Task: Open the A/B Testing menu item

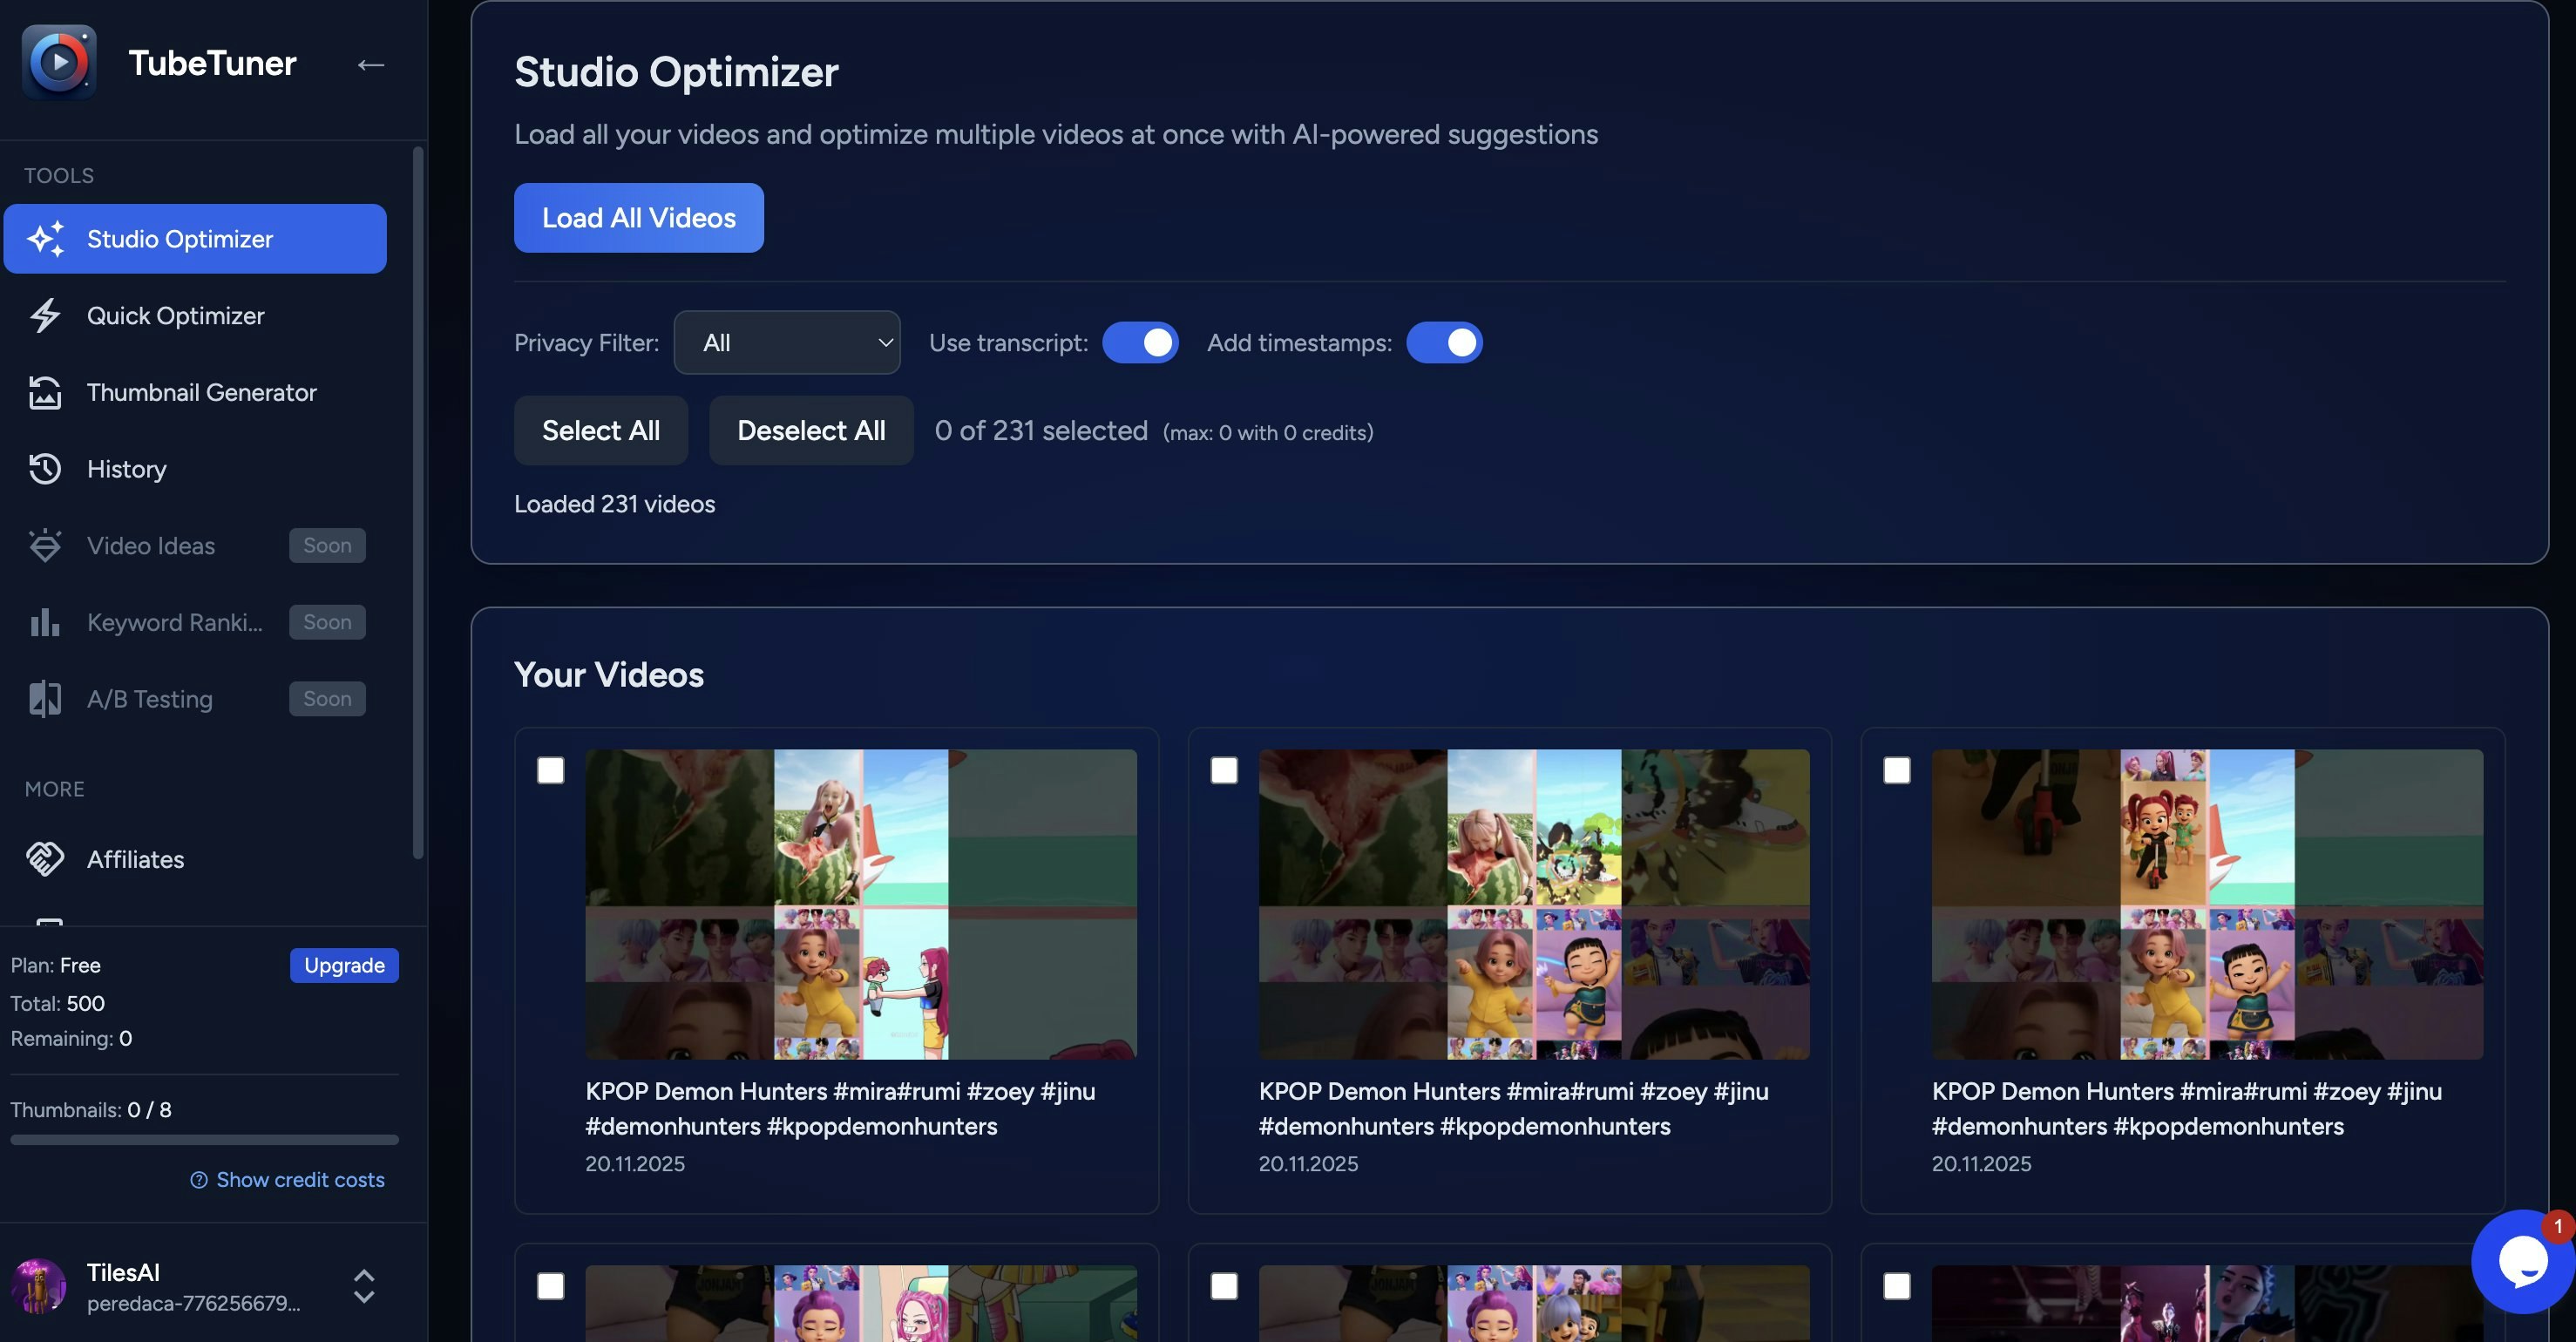Action: click(150, 699)
